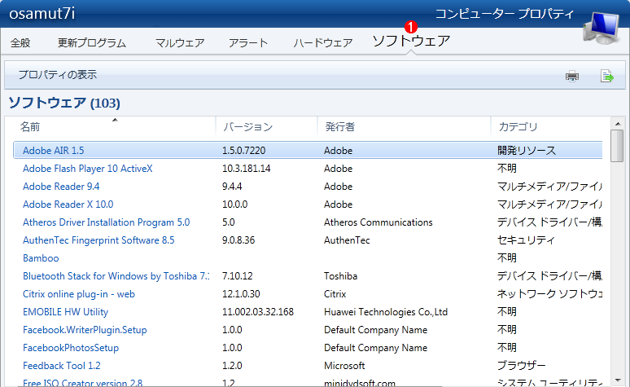The width and height of the screenshot is (630, 387).
Task: Open Feedback Tool 1.2 link
Action: click(62, 366)
